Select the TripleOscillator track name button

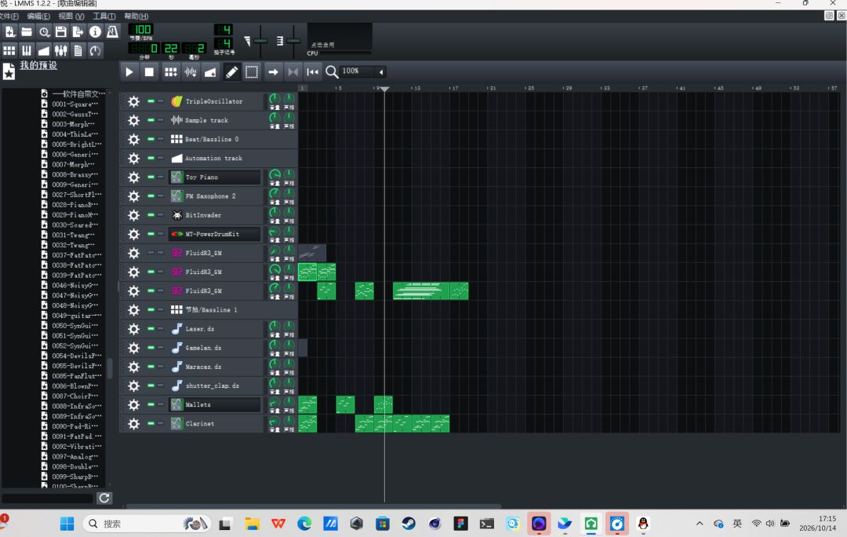[216, 101]
